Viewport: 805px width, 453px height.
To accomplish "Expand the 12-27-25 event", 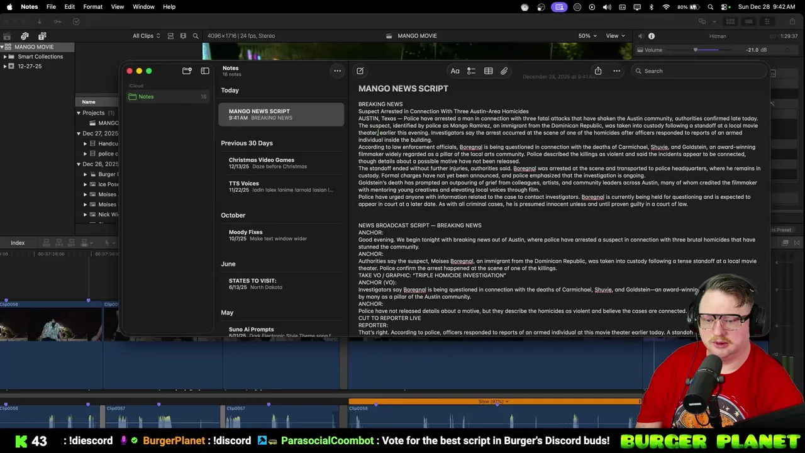I will pos(5,66).
